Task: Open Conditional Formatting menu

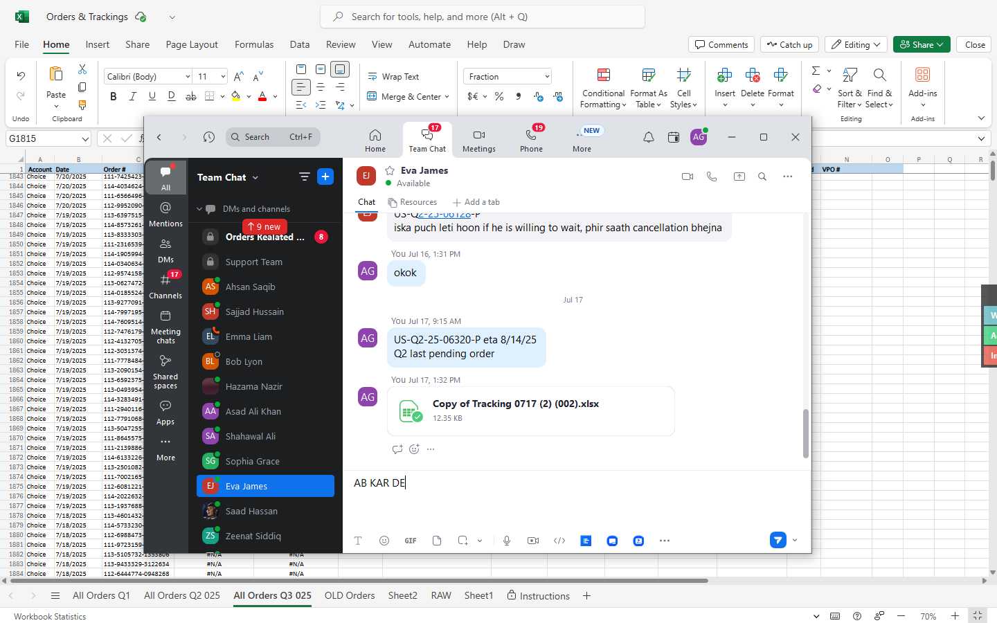Action: (603, 89)
